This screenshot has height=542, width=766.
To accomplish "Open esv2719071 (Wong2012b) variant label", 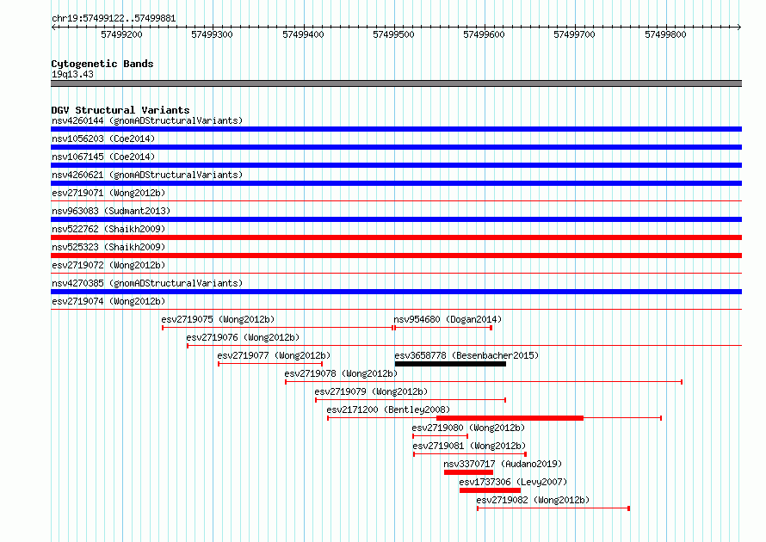I will point(108,193).
